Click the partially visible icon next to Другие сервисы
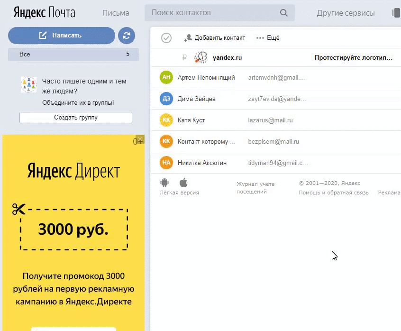401x331 pixels. [x=396, y=13]
